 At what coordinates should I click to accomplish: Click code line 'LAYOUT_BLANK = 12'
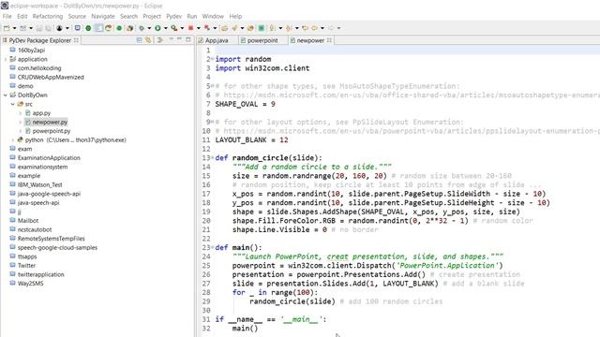coord(251,139)
